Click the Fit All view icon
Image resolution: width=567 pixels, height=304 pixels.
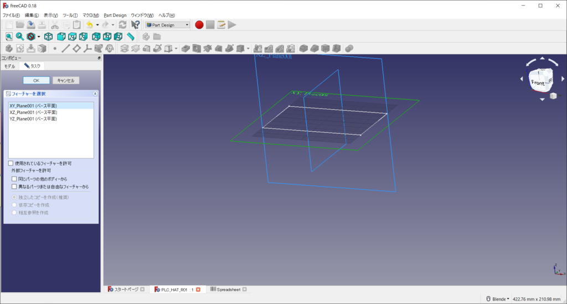coord(9,37)
